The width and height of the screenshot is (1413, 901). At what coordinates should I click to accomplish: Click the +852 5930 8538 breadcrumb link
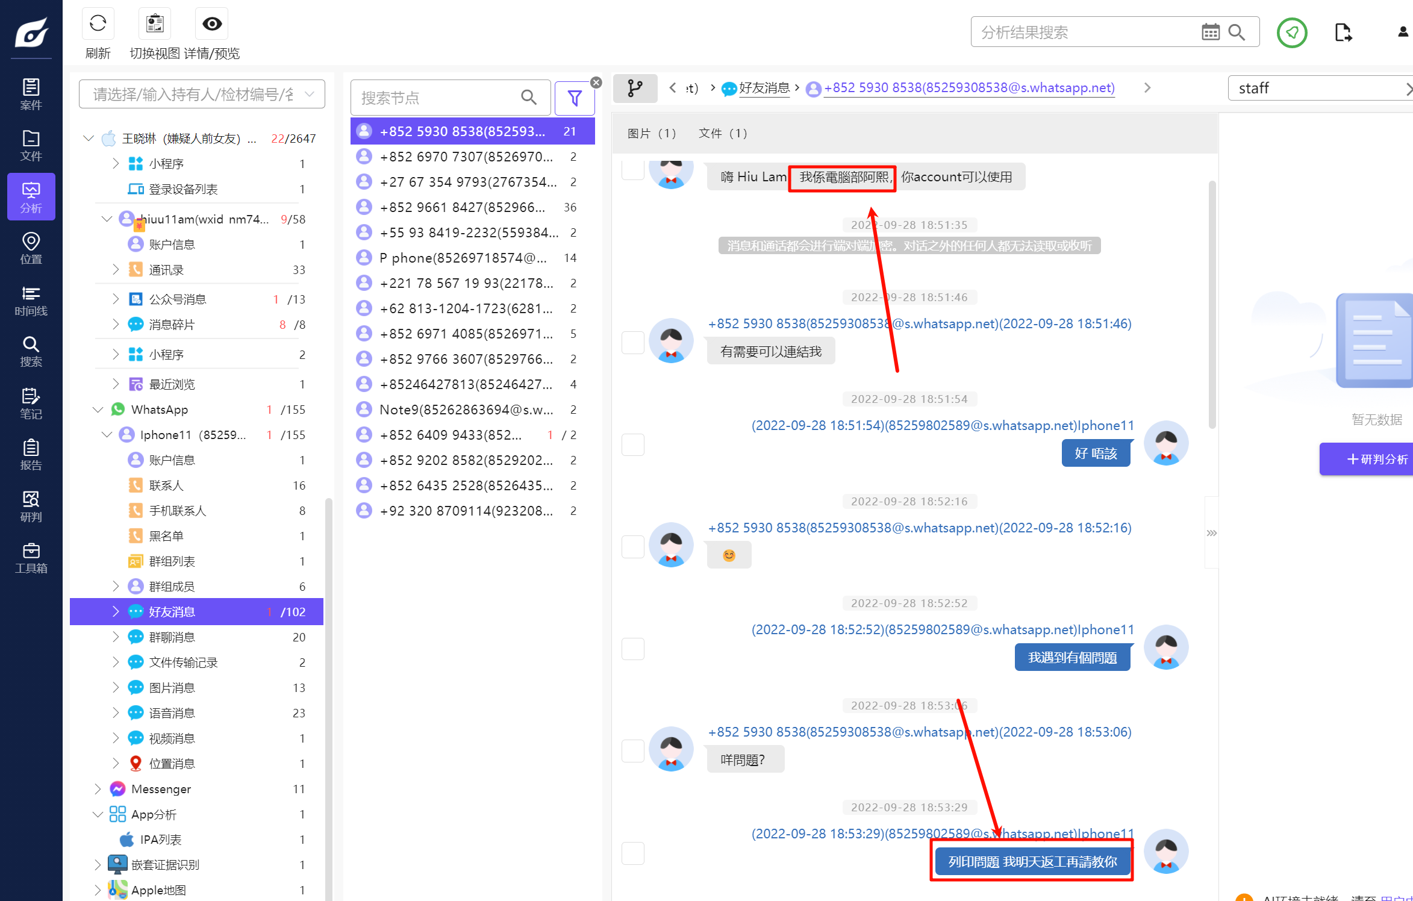(x=969, y=88)
